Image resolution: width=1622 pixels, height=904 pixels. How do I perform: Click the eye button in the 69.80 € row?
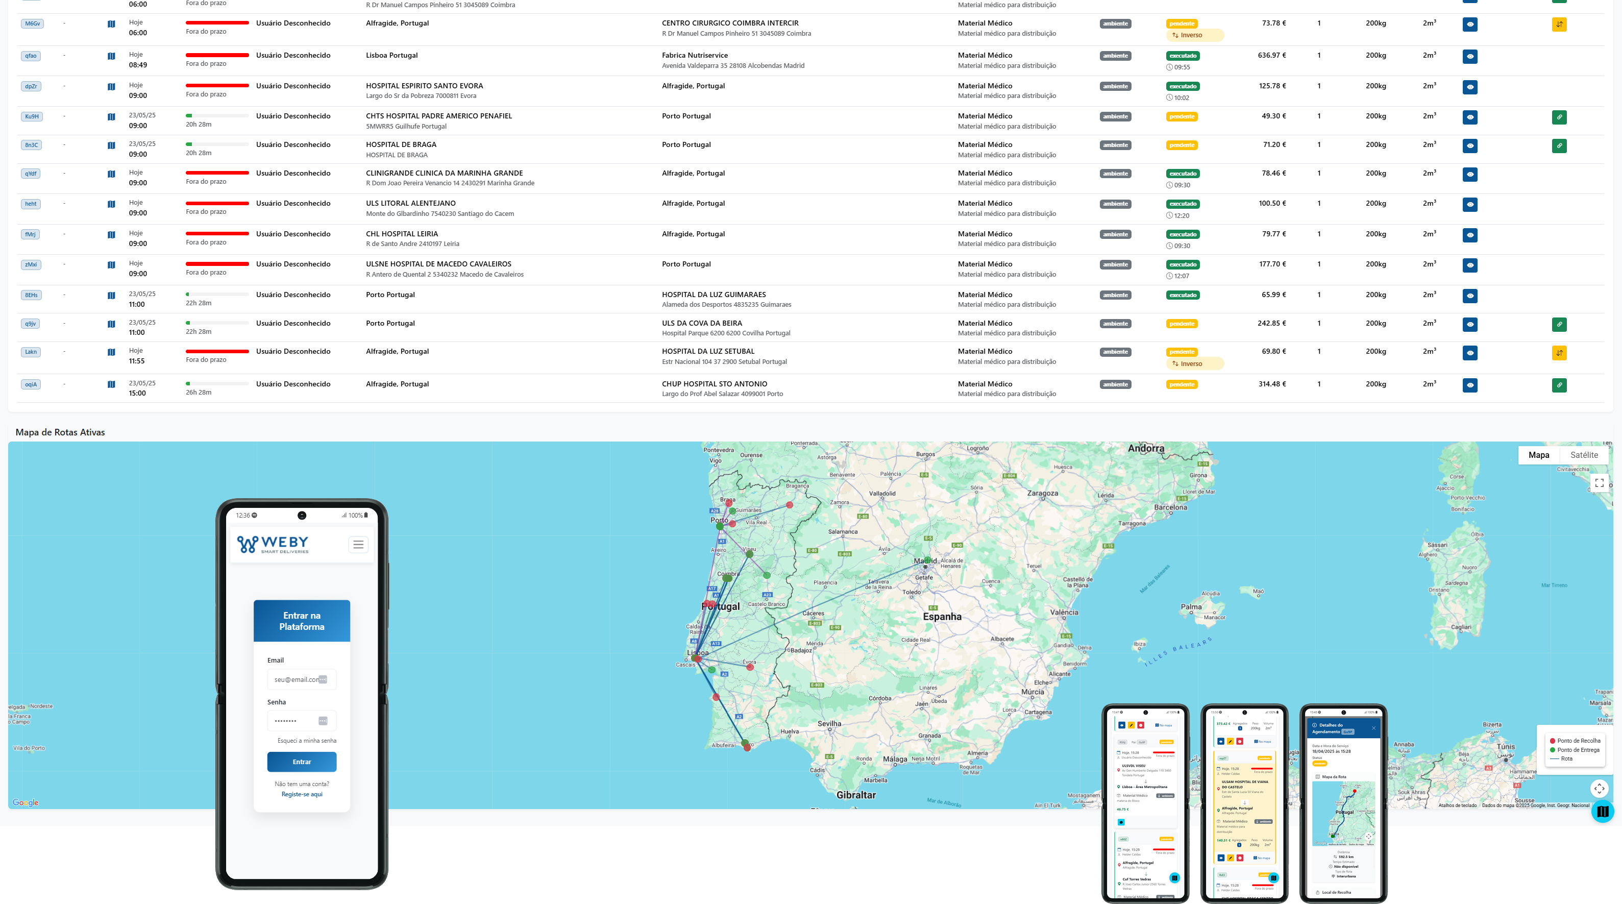coord(1469,353)
